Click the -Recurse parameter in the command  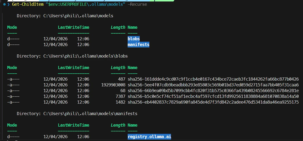[137, 4]
